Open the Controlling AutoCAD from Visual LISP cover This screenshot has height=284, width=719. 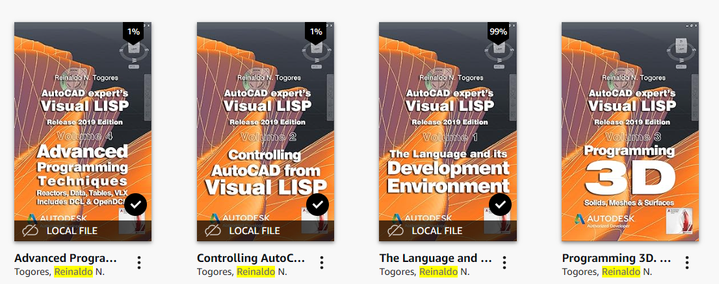[265, 131]
